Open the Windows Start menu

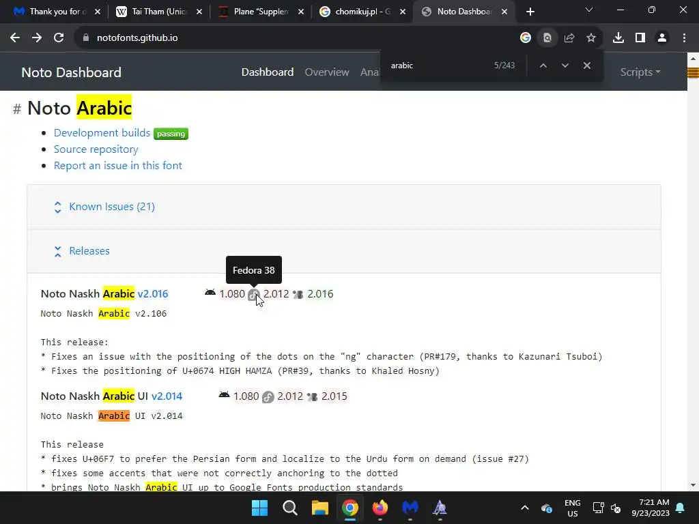point(259,508)
